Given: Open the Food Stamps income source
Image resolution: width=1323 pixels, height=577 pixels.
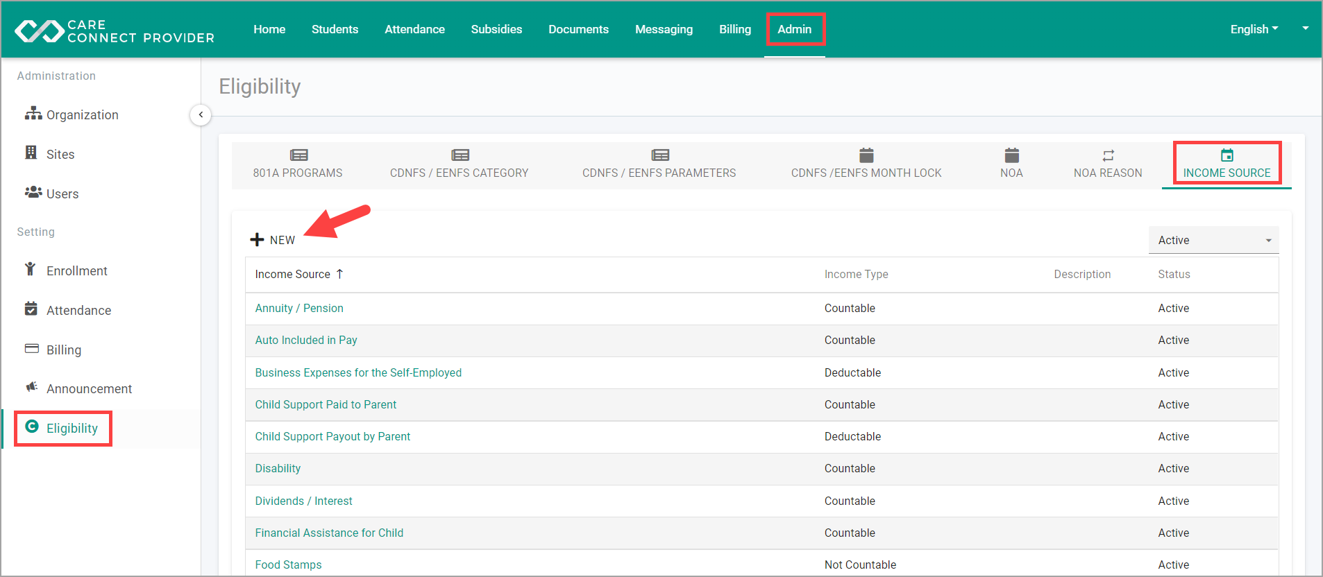Looking at the screenshot, I should point(288,565).
